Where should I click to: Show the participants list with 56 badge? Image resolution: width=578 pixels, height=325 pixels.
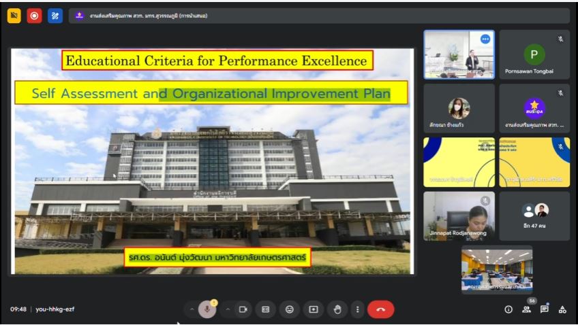[526, 309]
